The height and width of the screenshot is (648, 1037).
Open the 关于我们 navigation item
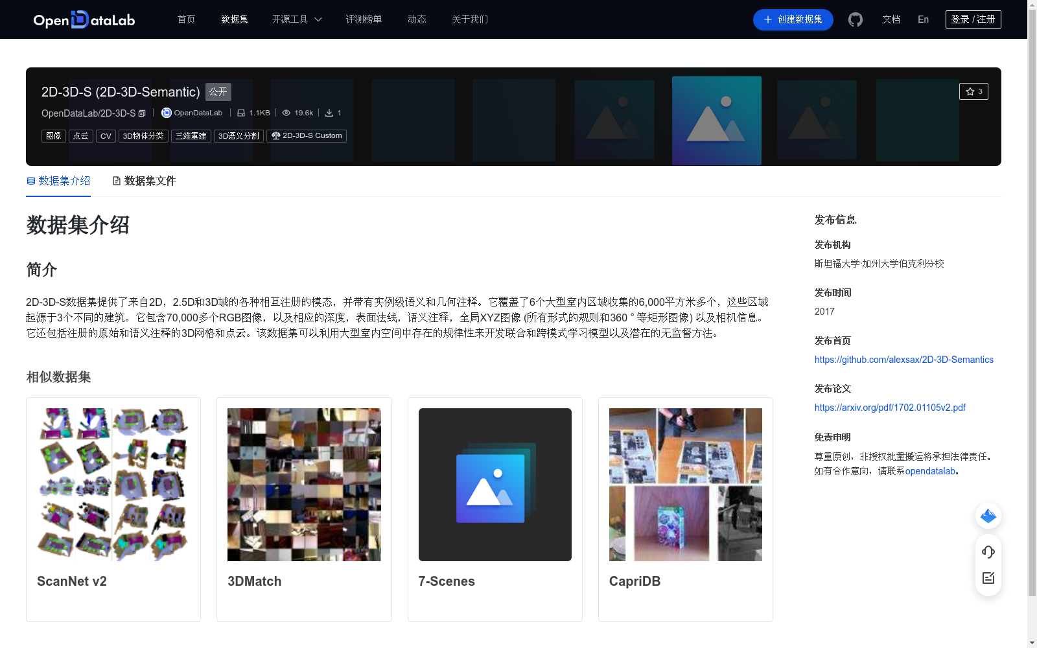[x=470, y=19]
